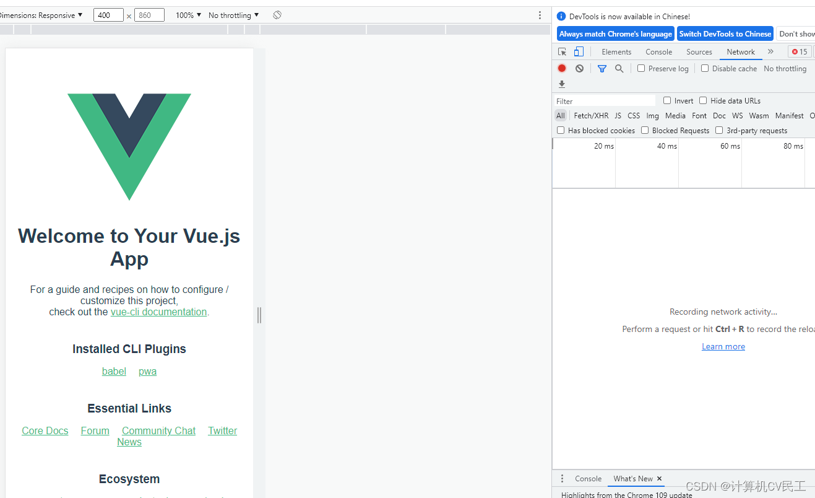Click Switch DevTools to Chinese button
The height and width of the screenshot is (498, 815).
click(x=725, y=34)
